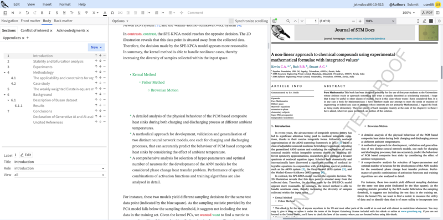Open the text color tool
This screenshot has width=443, height=220.
[x=105, y=13]
